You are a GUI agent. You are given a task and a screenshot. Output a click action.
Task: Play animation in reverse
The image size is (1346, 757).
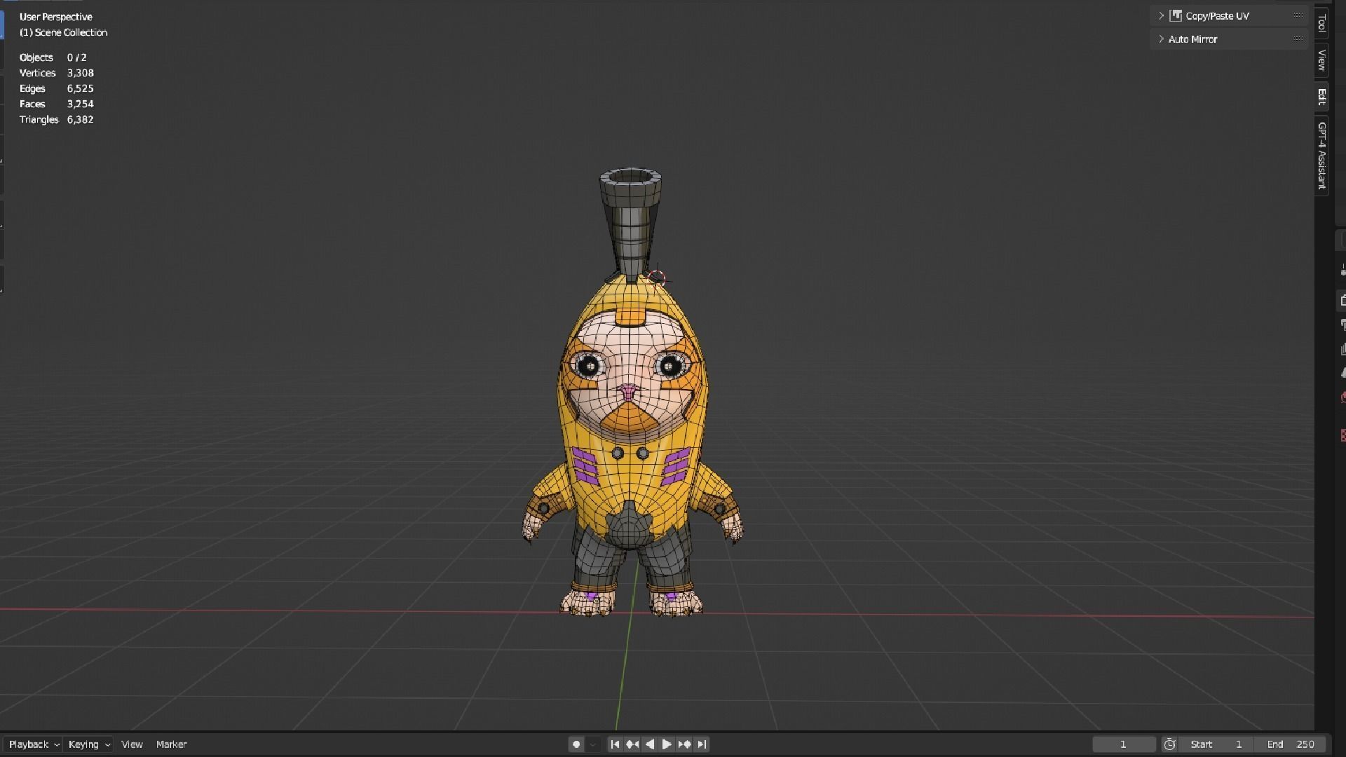pyautogui.click(x=650, y=744)
